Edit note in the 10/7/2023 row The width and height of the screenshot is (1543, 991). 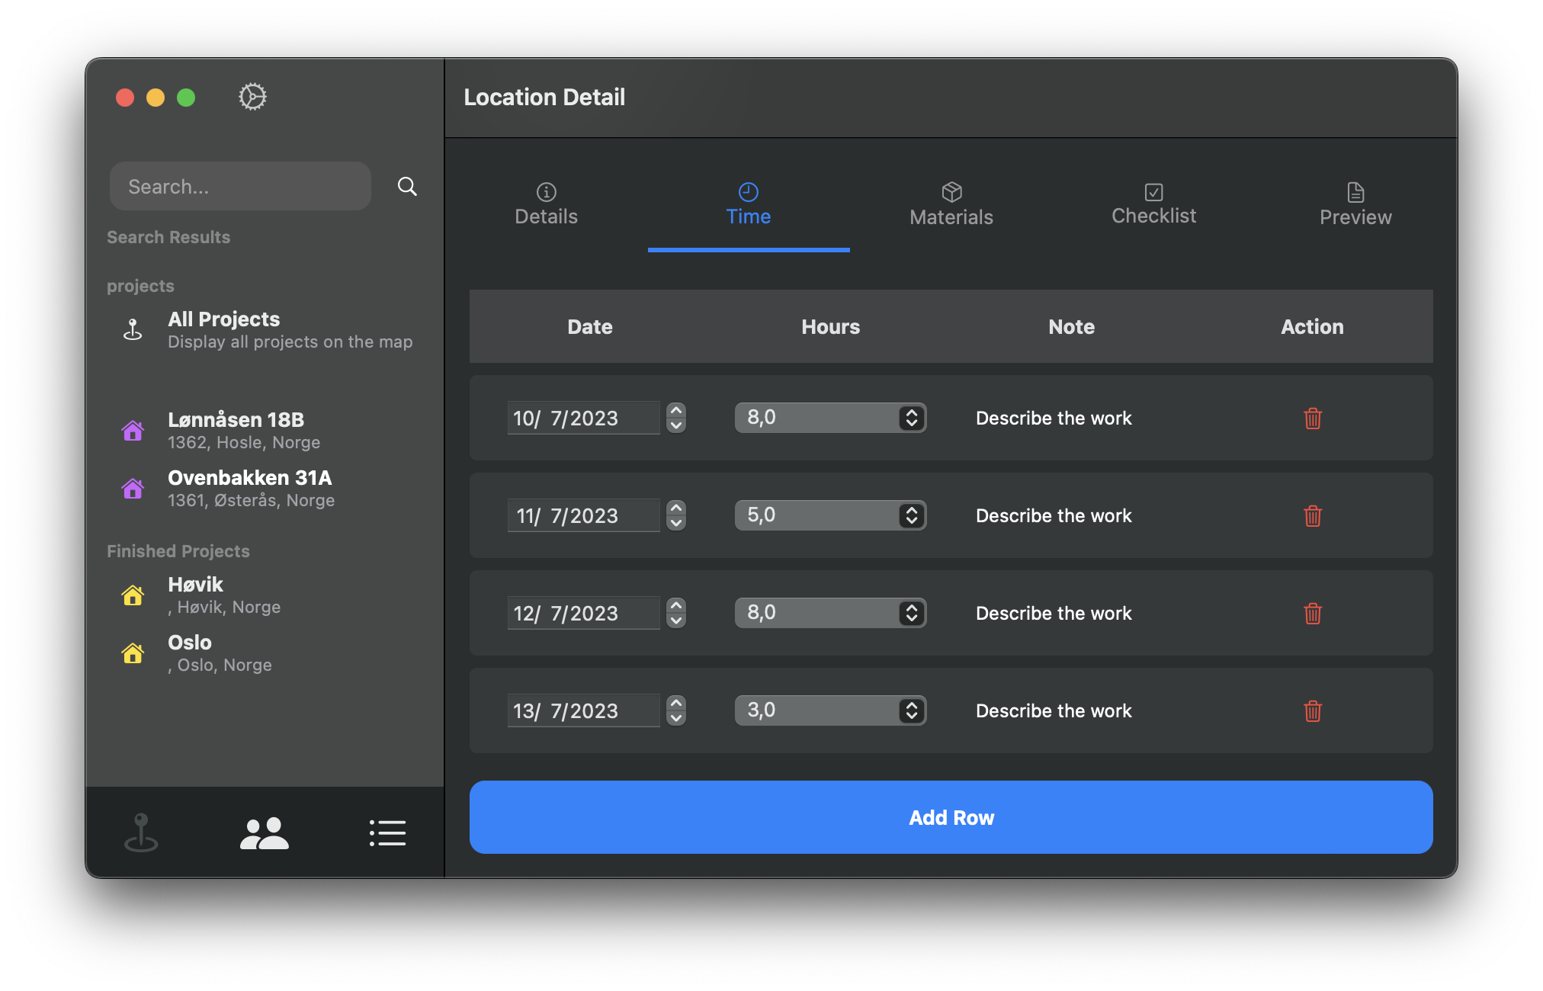[1054, 418]
